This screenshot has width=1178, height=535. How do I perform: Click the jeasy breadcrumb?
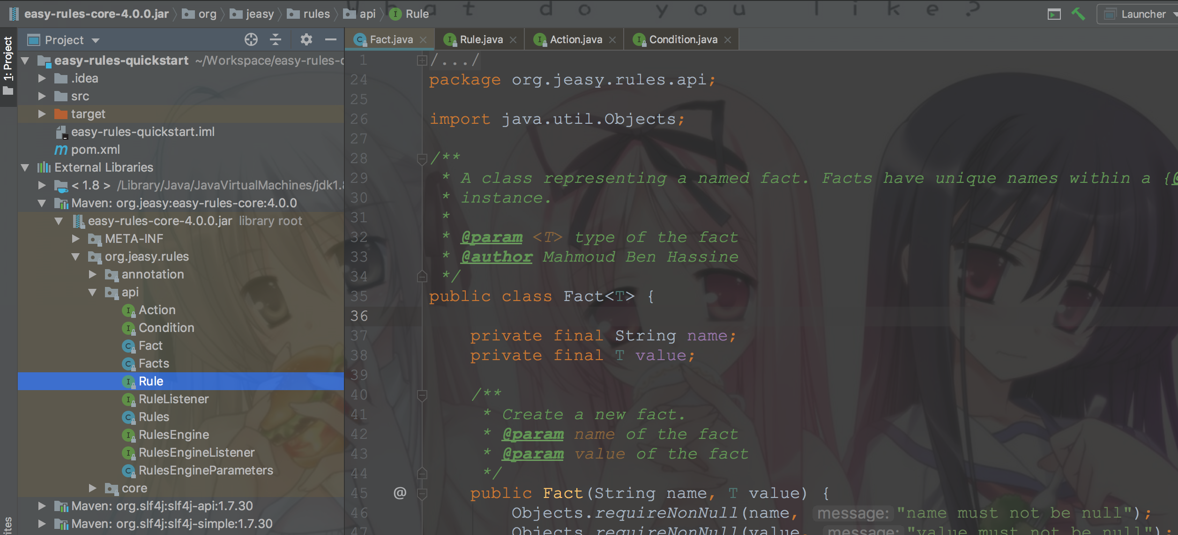pos(252,14)
